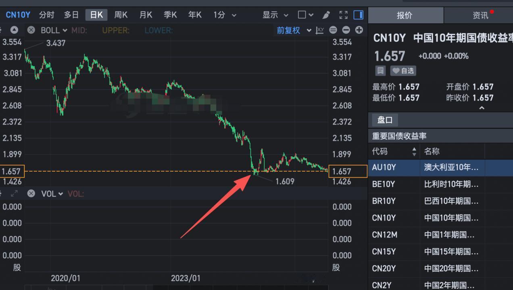Select the CN10Y row in list
This screenshot has height=290, width=513.
point(440,218)
